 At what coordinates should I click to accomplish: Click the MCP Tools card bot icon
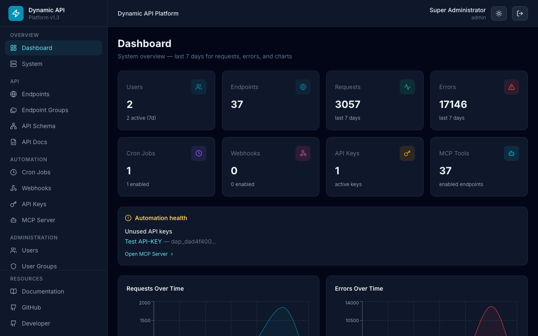click(x=512, y=153)
